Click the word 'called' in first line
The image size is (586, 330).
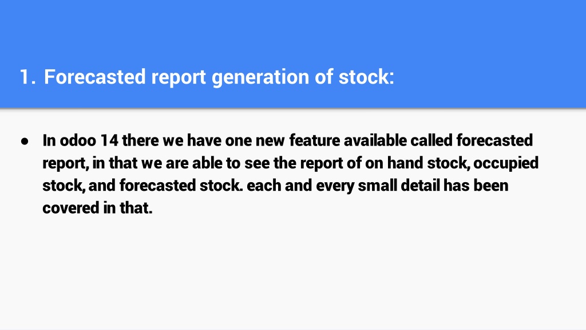tap(431, 140)
